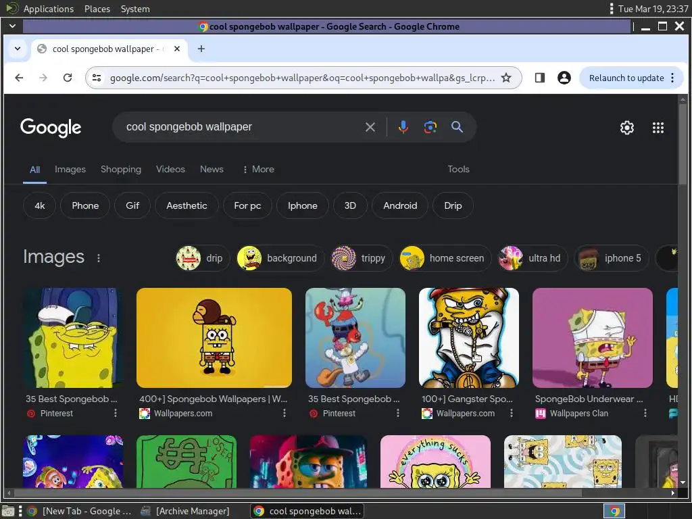Search by image with Google Lens
The width and height of the screenshot is (692, 519).
click(x=430, y=127)
